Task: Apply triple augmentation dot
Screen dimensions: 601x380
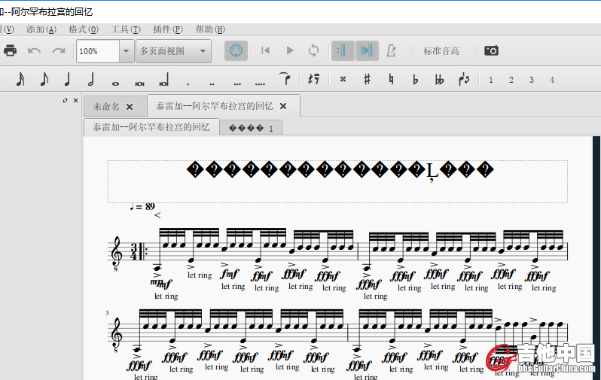Action: coord(237,84)
